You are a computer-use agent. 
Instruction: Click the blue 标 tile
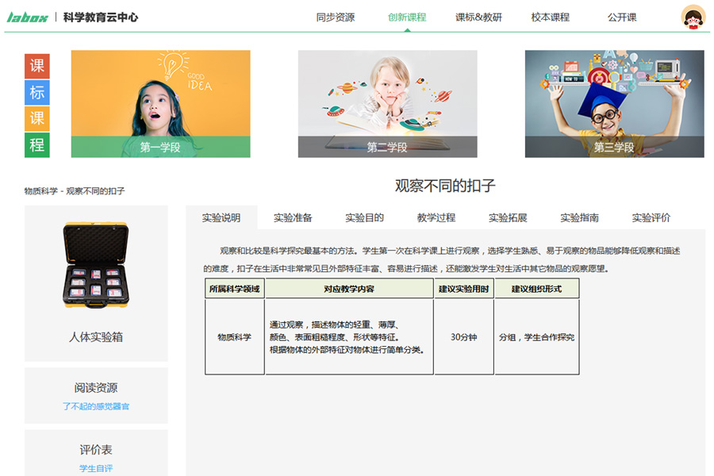pos(36,93)
